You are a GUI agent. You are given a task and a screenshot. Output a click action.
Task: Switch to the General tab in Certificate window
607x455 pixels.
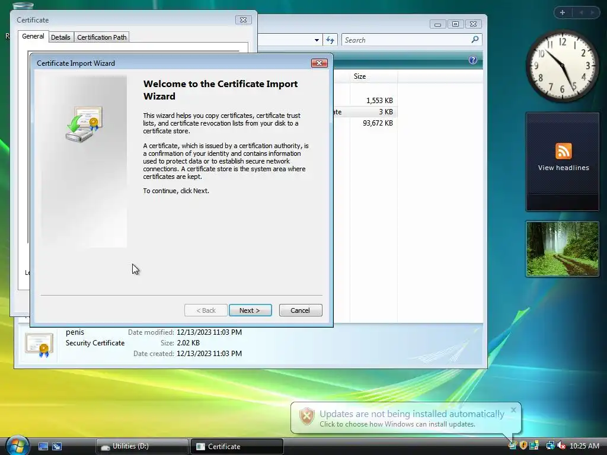pos(33,36)
